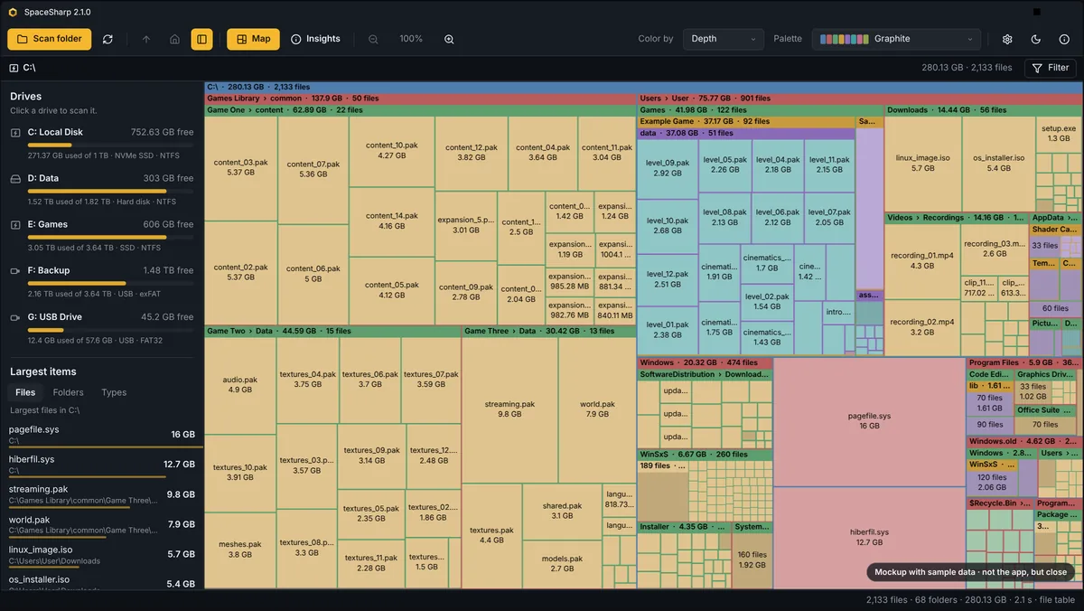Open the info about icon
The height and width of the screenshot is (611, 1084).
[1063, 39]
